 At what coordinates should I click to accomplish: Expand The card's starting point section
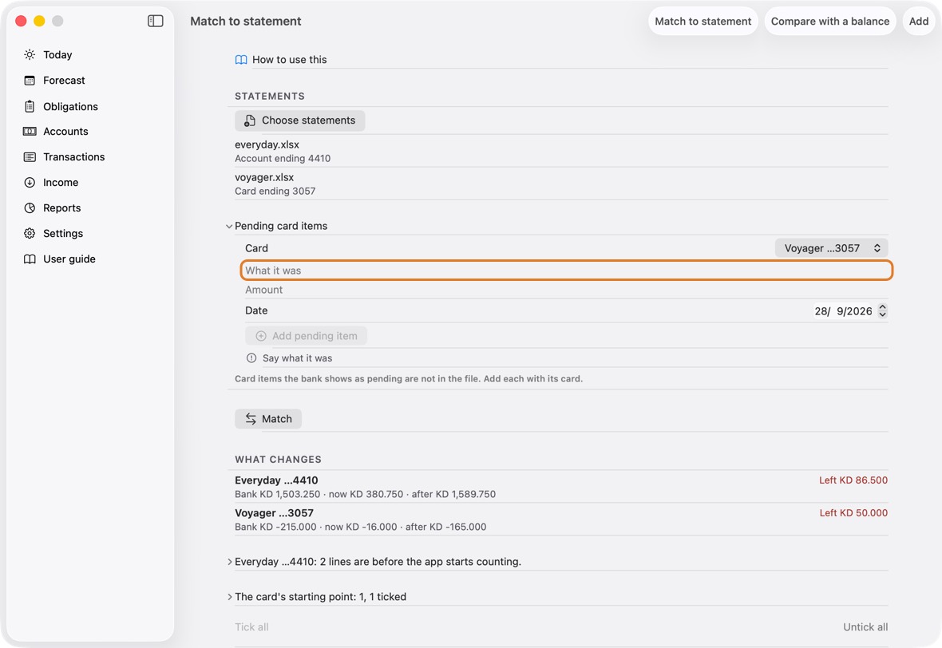tap(229, 597)
